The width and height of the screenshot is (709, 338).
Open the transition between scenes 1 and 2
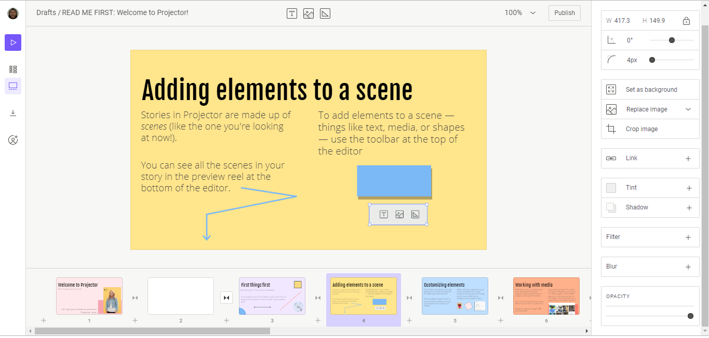135,298
